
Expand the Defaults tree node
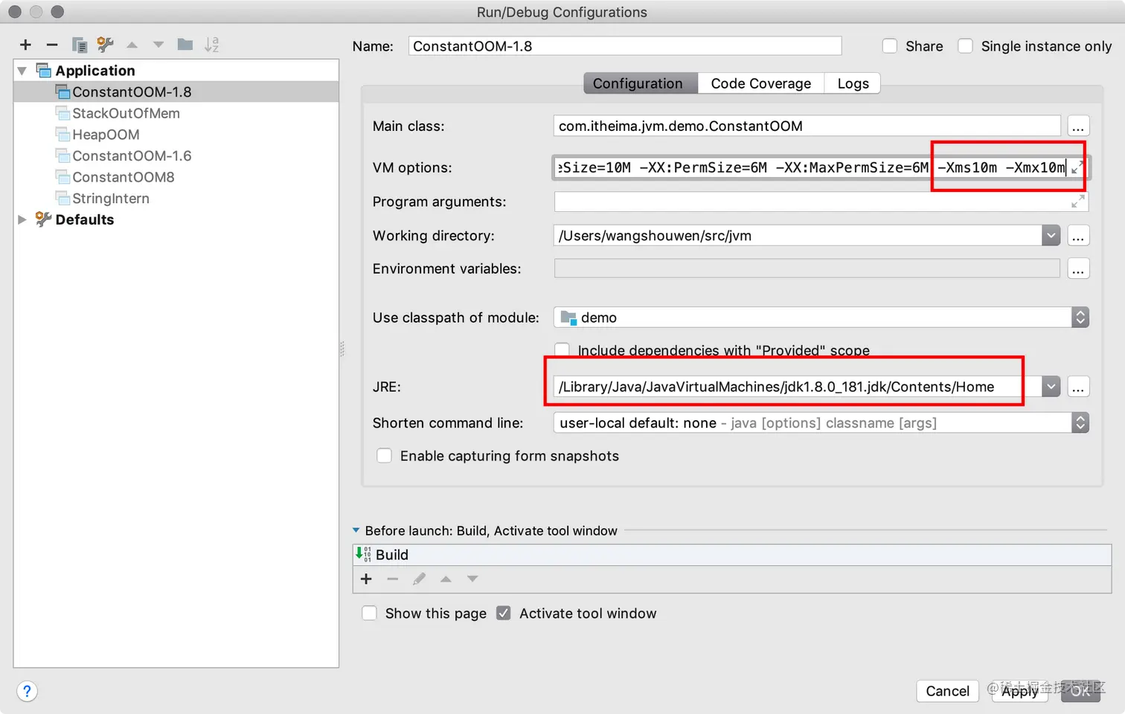tap(22, 219)
